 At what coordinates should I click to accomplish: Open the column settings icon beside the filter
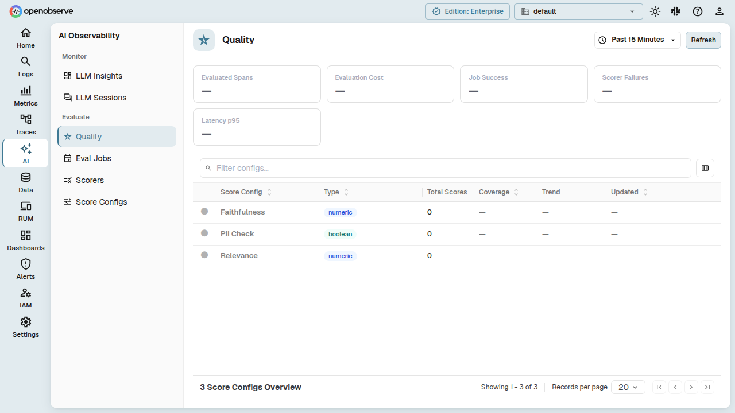(x=705, y=168)
